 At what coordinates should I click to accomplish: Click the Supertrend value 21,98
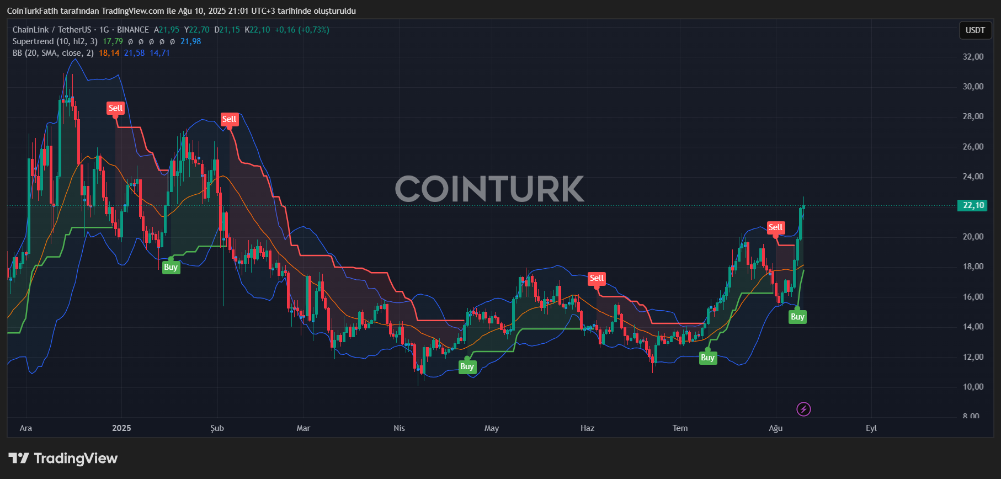[190, 41]
